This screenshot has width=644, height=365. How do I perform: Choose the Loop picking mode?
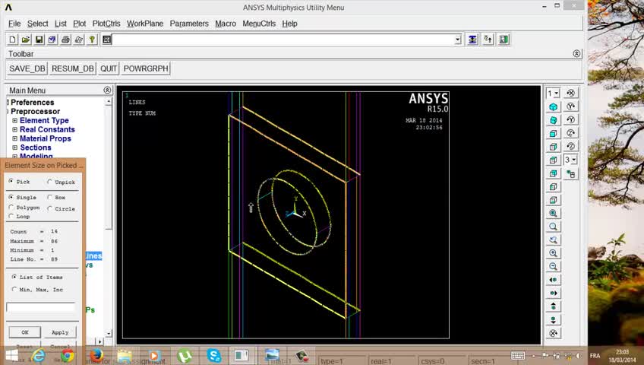click(x=11, y=216)
